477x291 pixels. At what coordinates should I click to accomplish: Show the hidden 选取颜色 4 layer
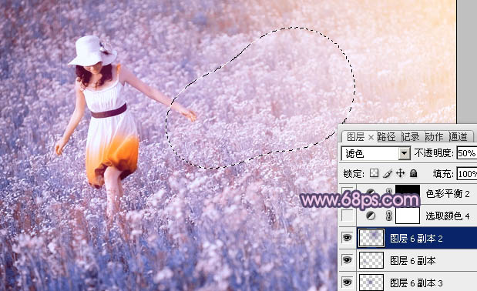pyautogui.click(x=347, y=216)
